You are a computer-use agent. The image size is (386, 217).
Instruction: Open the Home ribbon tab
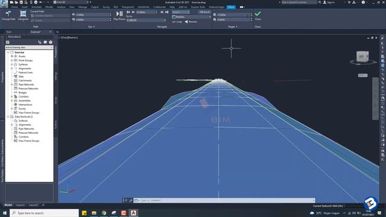click(14, 7)
